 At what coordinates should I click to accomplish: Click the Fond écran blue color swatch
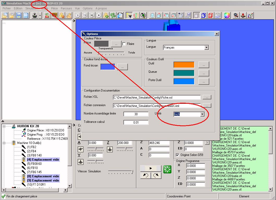pyautogui.click(x=108, y=67)
